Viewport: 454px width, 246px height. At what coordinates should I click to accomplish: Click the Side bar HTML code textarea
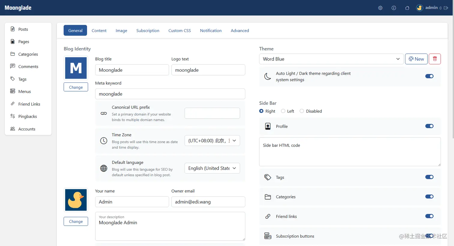point(350,152)
